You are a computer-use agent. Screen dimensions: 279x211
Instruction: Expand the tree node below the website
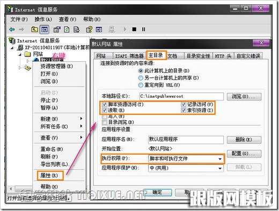click(x=20, y=68)
